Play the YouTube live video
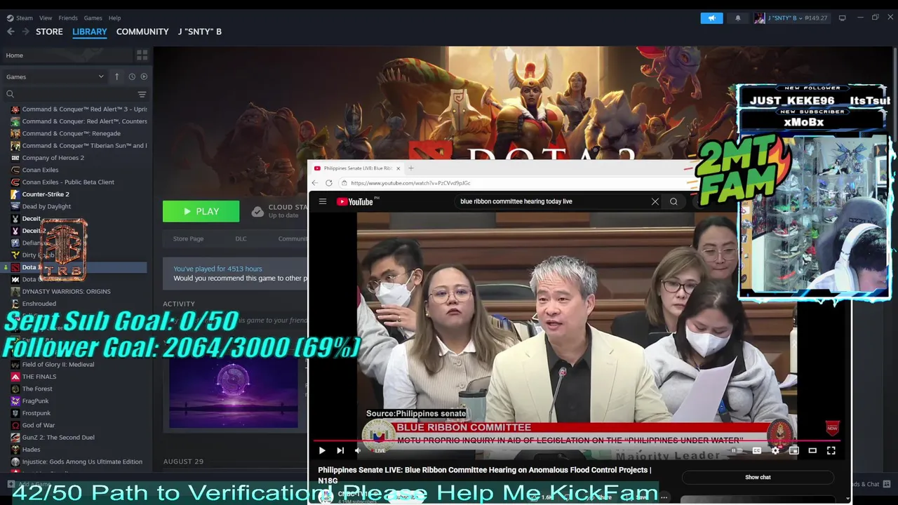Screen dimensions: 898x505 322,450
